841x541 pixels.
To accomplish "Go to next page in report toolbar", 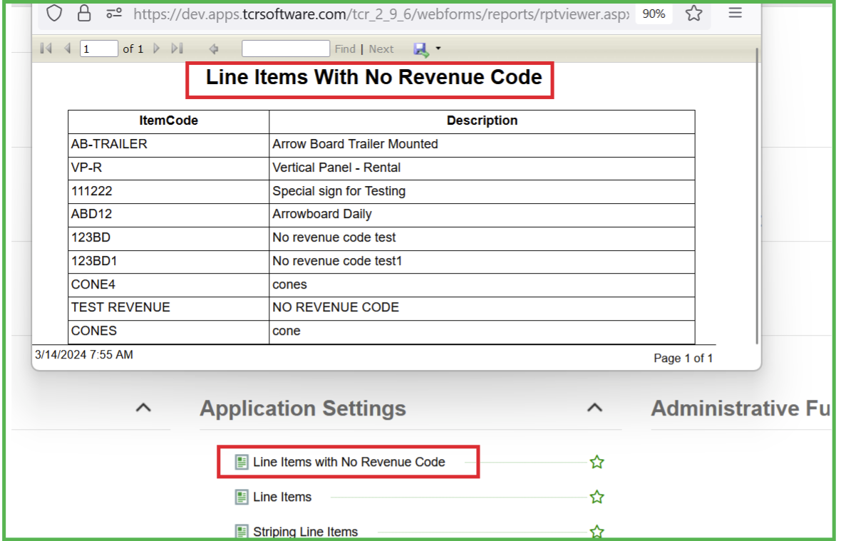I will point(156,48).
